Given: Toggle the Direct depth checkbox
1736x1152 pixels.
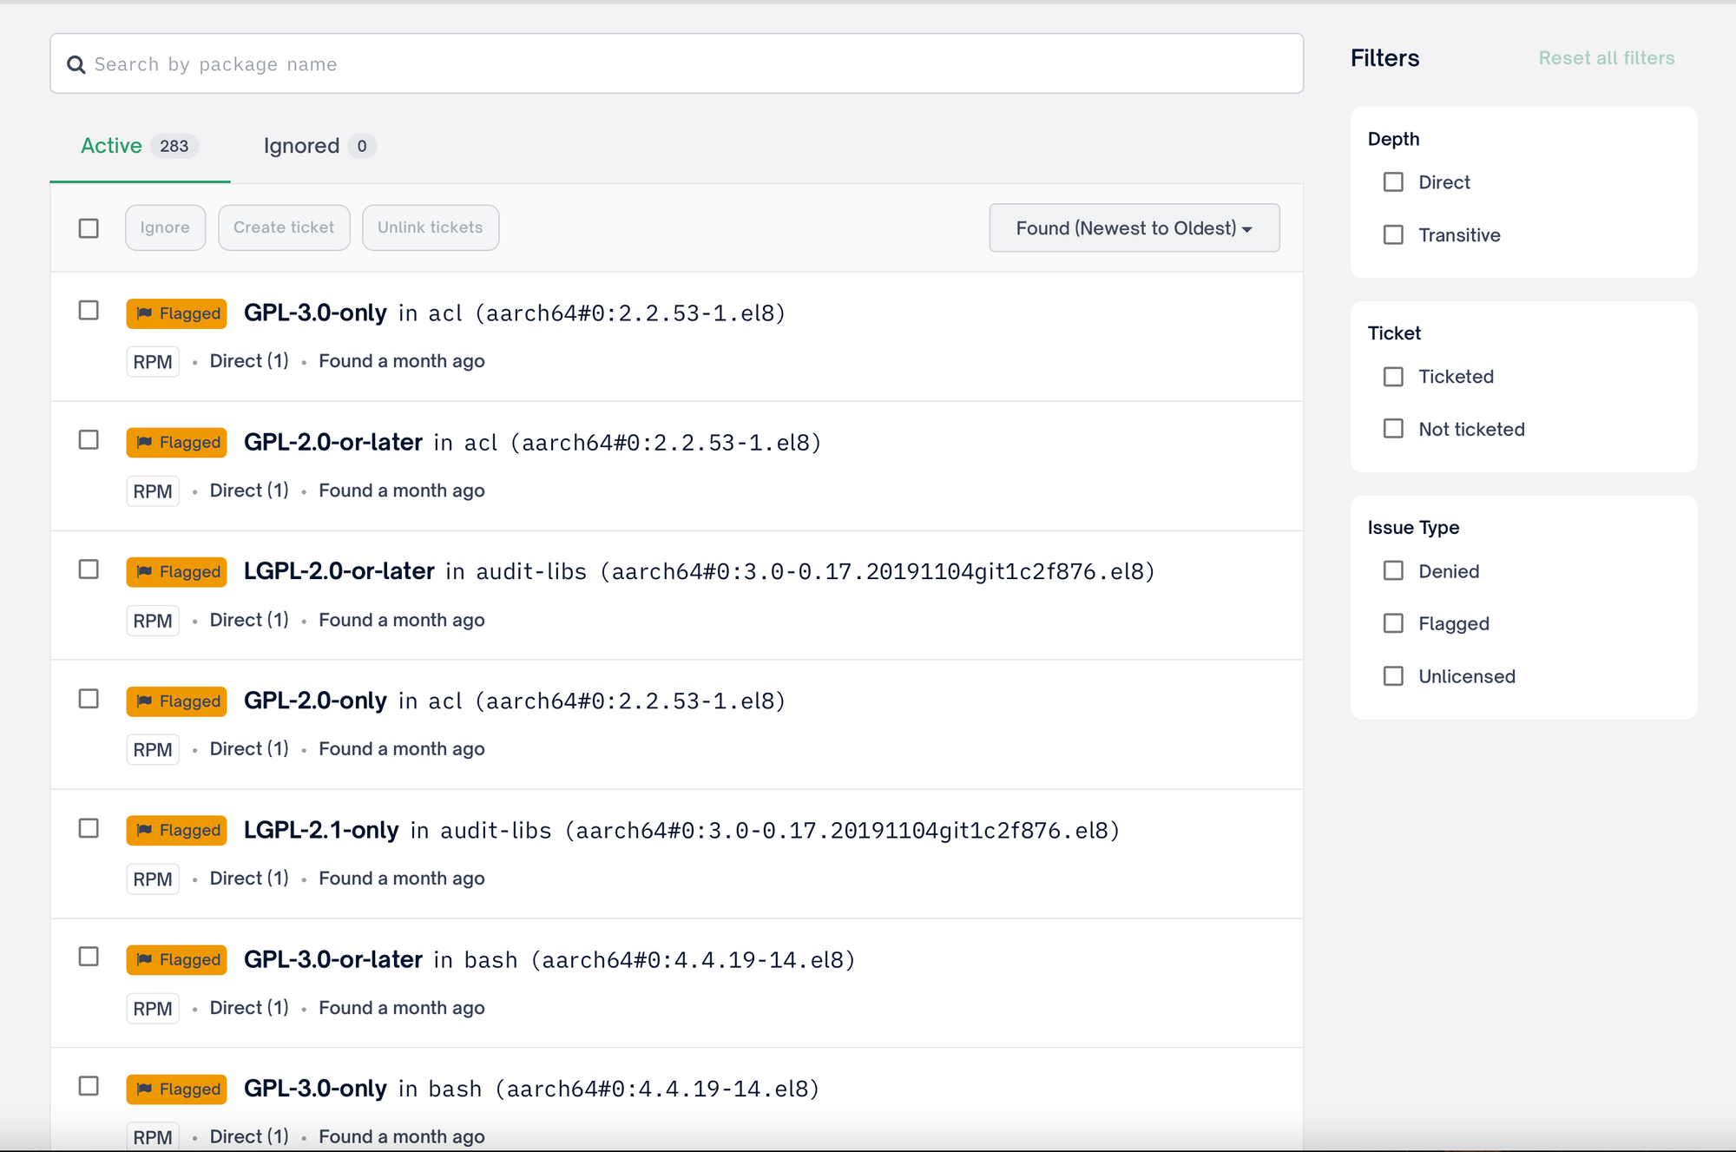Looking at the screenshot, I should coord(1394,181).
